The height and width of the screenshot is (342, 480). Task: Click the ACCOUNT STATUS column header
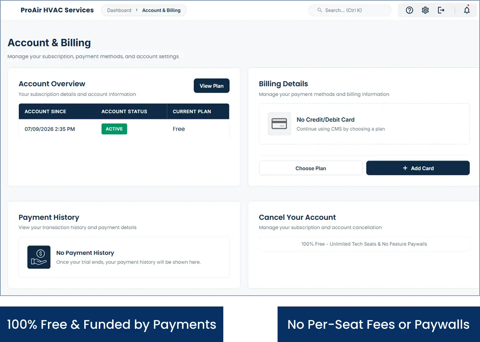124,111
